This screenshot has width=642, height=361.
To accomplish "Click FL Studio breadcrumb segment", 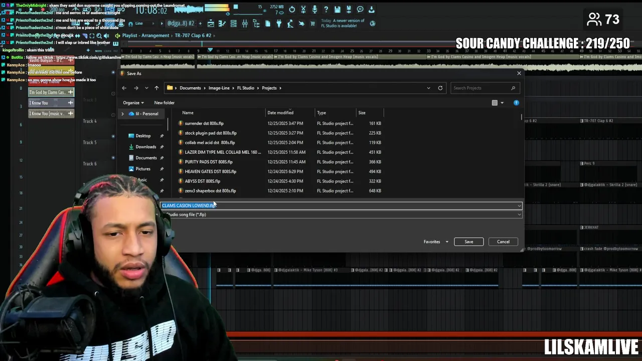I will (246, 88).
